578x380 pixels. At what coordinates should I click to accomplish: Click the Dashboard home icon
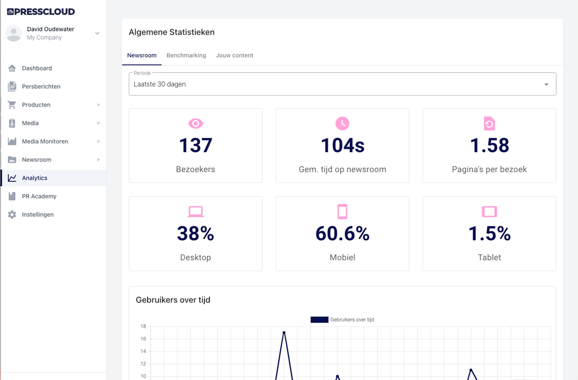pyautogui.click(x=12, y=68)
